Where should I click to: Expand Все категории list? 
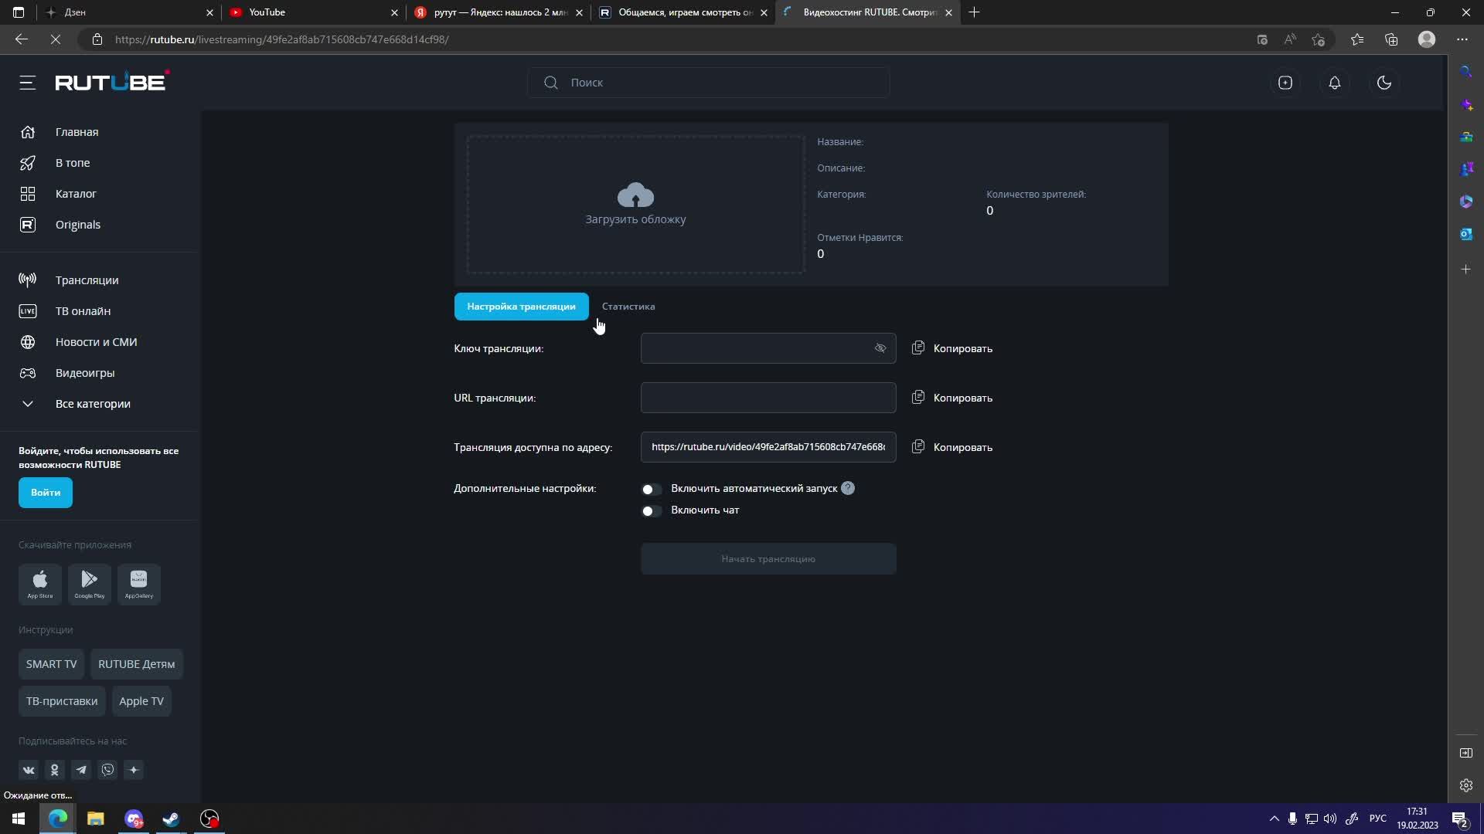(x=93, y=404)
